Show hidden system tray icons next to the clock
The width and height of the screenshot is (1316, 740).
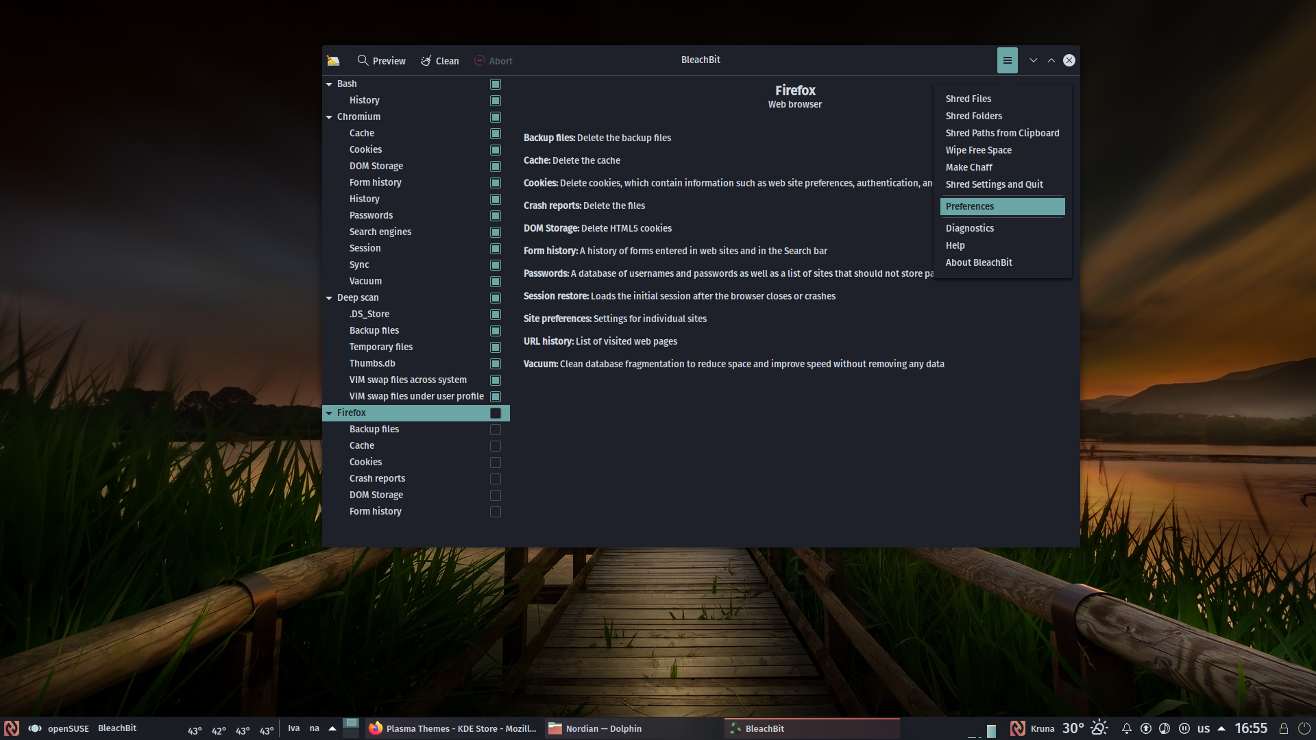tap(1221, 728)
